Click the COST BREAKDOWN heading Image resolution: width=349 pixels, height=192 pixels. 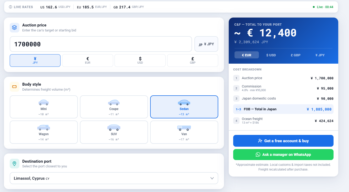[247, 70]
